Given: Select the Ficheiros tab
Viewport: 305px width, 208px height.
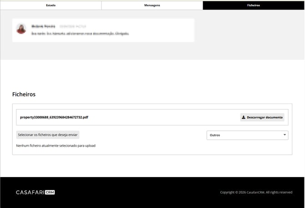Looking at the screenshot, I should click(x=254, y=5).
